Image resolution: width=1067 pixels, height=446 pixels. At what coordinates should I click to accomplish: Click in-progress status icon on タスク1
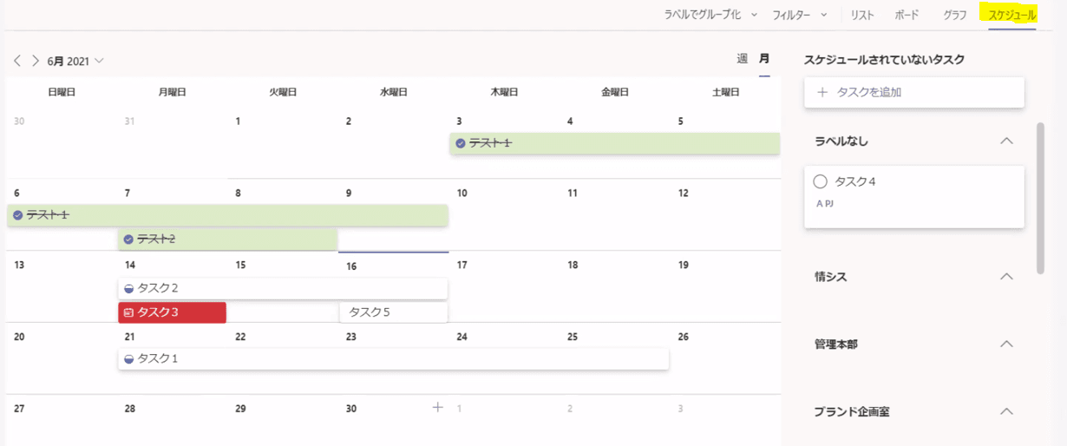click(128, 358)
